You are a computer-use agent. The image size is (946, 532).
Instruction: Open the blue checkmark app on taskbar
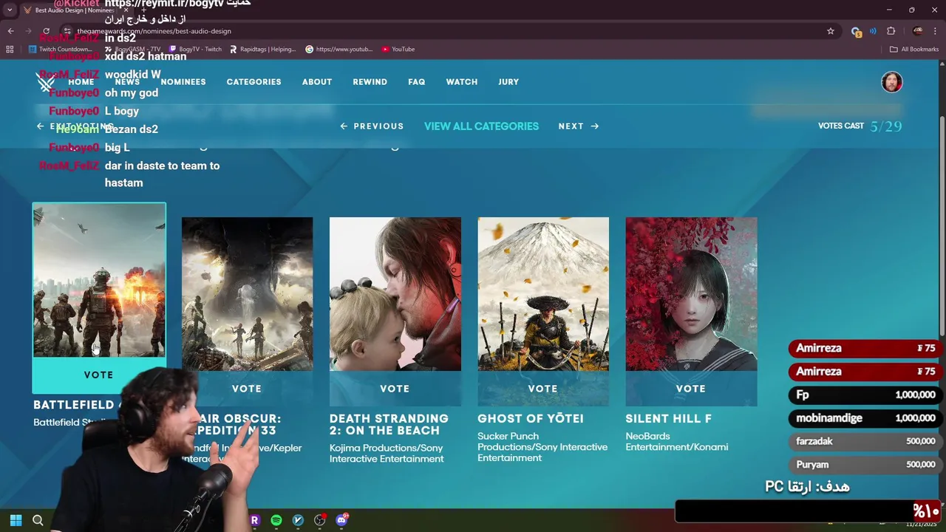[298, 520]
